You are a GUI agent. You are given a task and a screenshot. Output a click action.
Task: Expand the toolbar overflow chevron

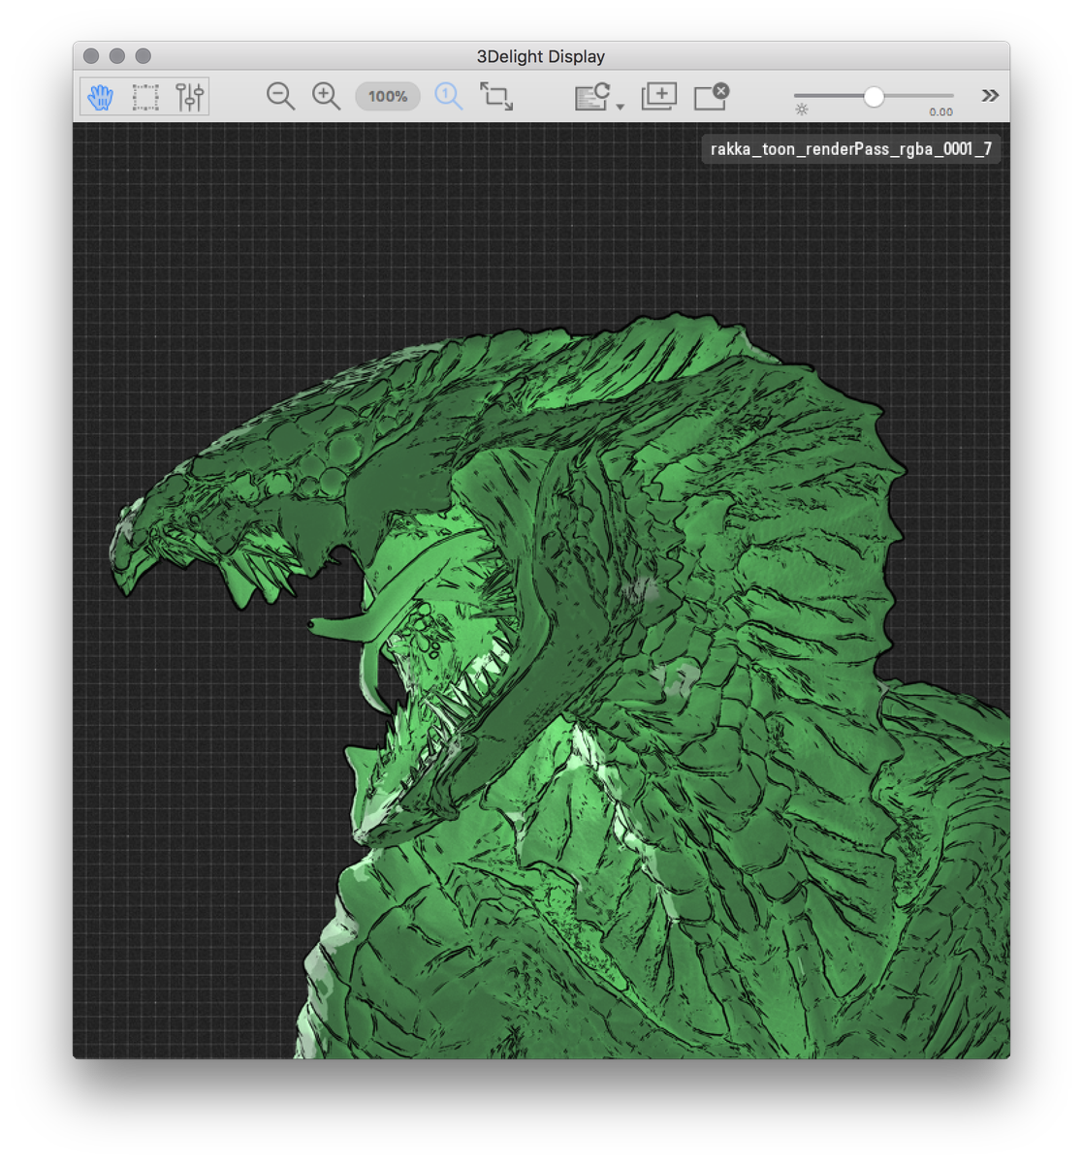[x=990, y=95]
